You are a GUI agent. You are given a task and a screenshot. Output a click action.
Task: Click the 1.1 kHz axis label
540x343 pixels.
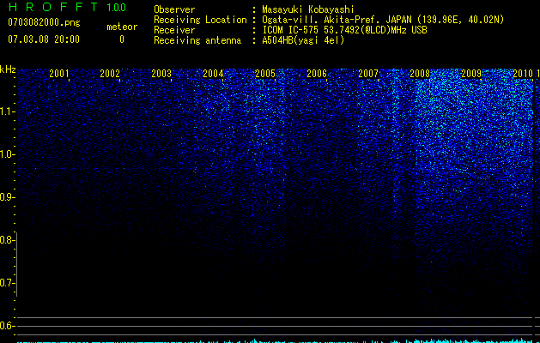[x=7, y=111]
